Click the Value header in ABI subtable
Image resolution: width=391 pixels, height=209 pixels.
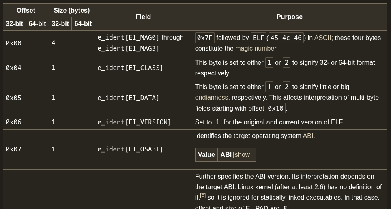point(206,155)
